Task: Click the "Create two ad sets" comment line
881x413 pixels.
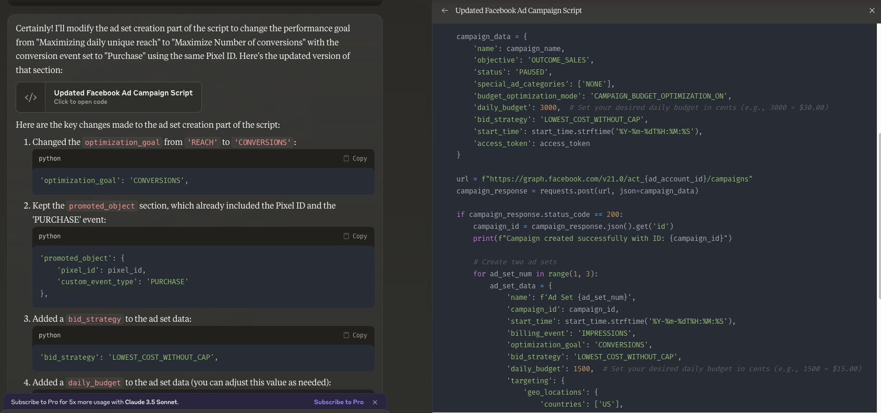Action: (515, 262)
